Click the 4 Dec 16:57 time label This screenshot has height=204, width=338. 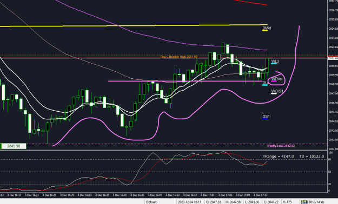[x=190, y=195]
